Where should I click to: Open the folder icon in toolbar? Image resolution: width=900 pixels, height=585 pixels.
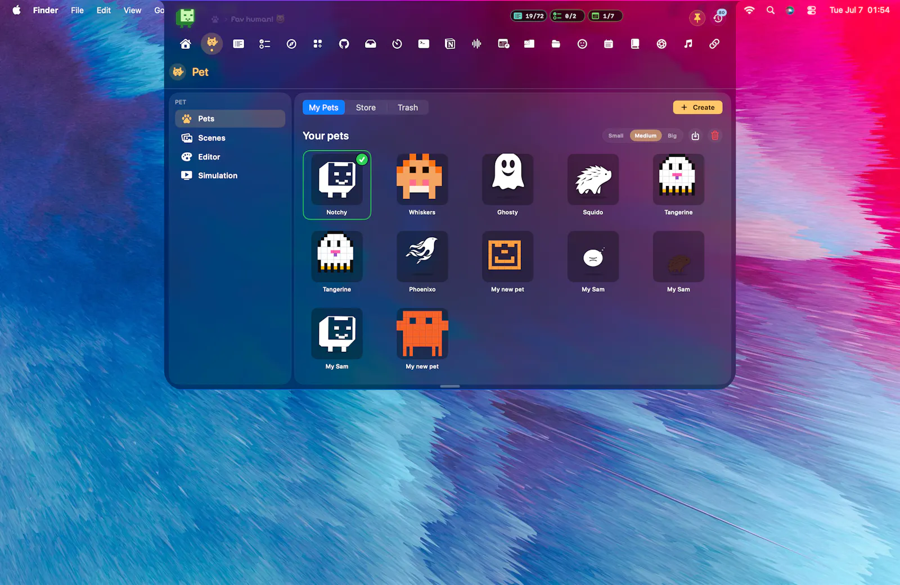coord(556,44)
